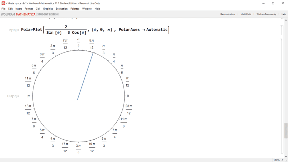Viewport: 288px width, 162px height.
Task: Click the 19π/12 axis label
Action: tap(92, 148)
